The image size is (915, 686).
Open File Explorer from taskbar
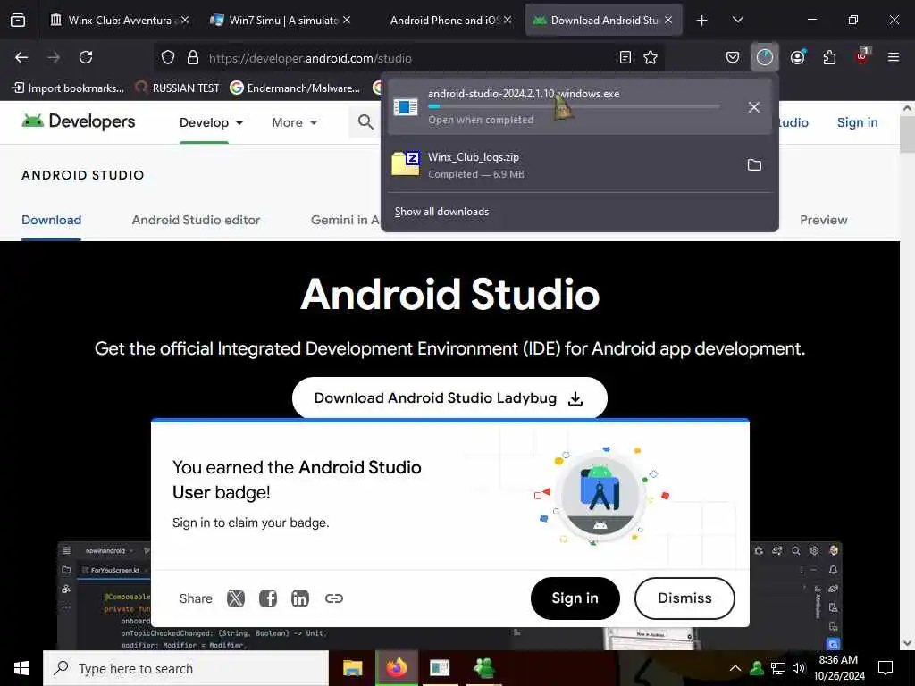pyautogui.click(x=352, y=668)
